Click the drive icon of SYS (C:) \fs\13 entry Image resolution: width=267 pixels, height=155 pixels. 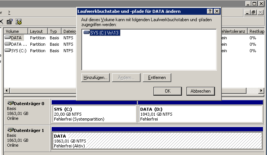click(x=86, y=33)
